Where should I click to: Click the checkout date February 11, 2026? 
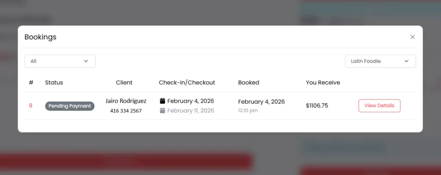coord(190,111)
